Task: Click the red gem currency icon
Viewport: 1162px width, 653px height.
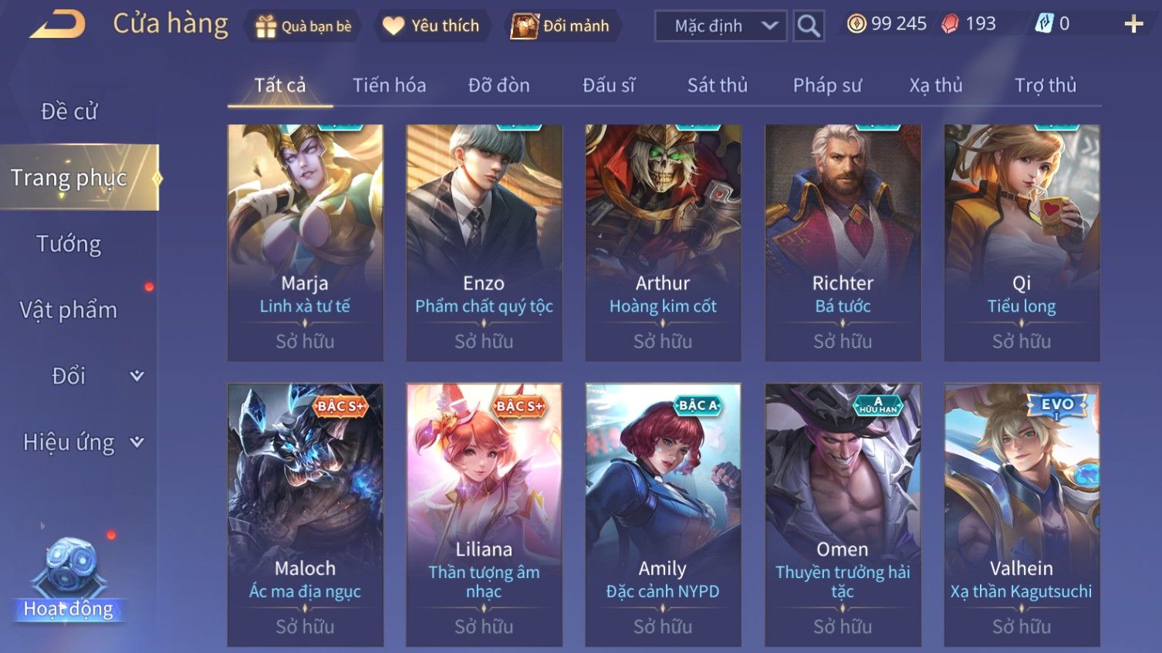Action: click(950, 24)
